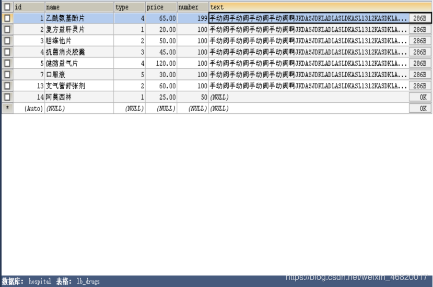Check the row checkbox for 复方益肝灵片

[7, 30]
